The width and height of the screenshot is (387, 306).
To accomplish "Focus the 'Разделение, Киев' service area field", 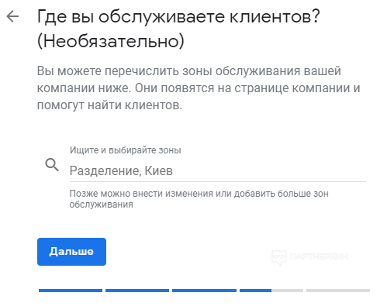I will click(218, 170).
